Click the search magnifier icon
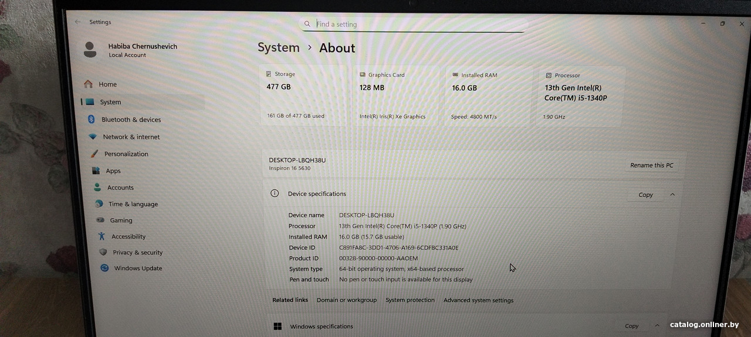 coord(307,24)
